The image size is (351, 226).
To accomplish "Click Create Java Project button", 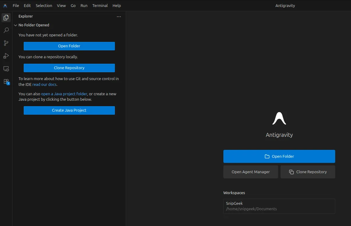I will click(x=69, y=110).
